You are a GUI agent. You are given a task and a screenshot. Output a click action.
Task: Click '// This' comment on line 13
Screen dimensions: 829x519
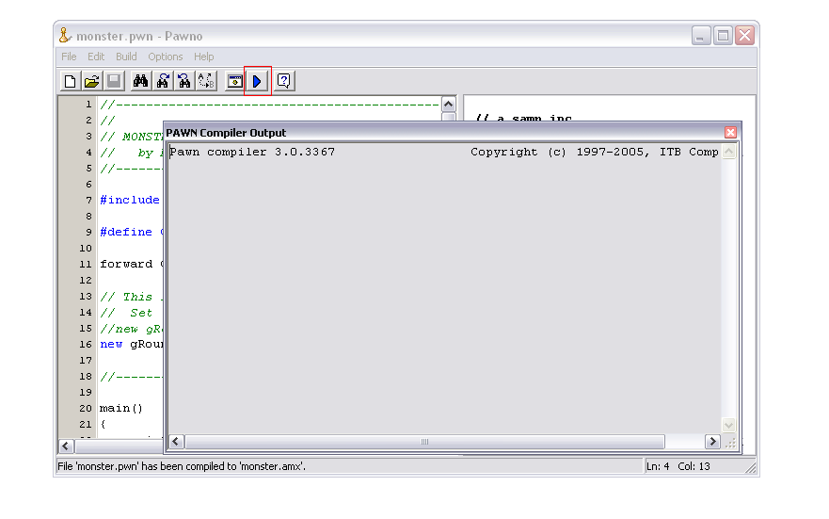click(126, 297)
